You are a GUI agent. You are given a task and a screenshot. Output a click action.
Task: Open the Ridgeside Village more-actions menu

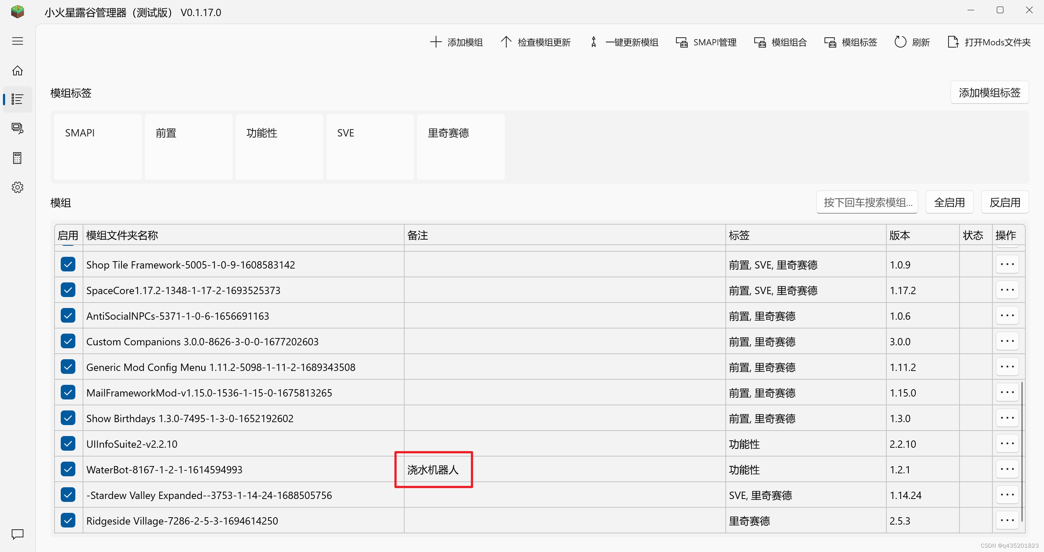tap(1007, 521)
